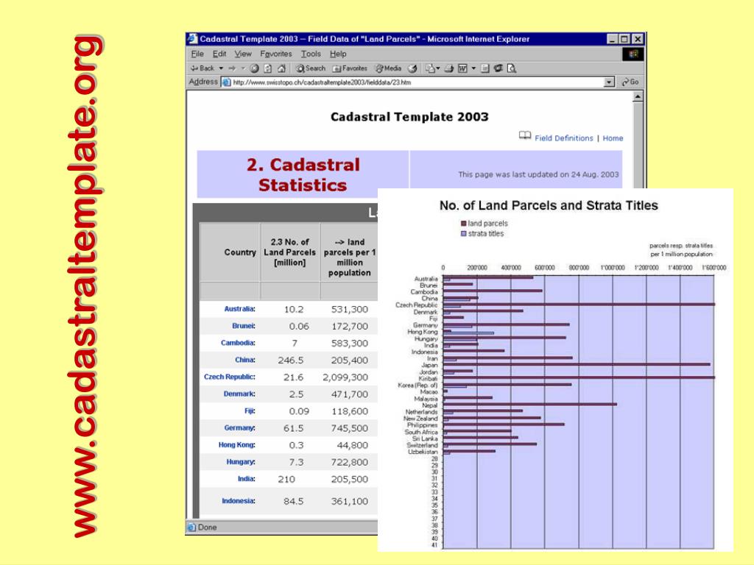Click the 2.3 No. of Land Parcels header
The width and height of the screenshot is (754, 565).
pos(289,252)
